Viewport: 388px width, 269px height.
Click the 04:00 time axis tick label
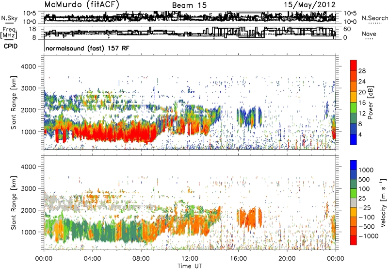(x=92, y=259)
